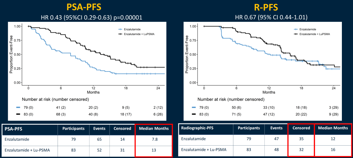Click the yellow R-PFS slide heading
This screenshot has width=353, height=158.
click(264, 7)
